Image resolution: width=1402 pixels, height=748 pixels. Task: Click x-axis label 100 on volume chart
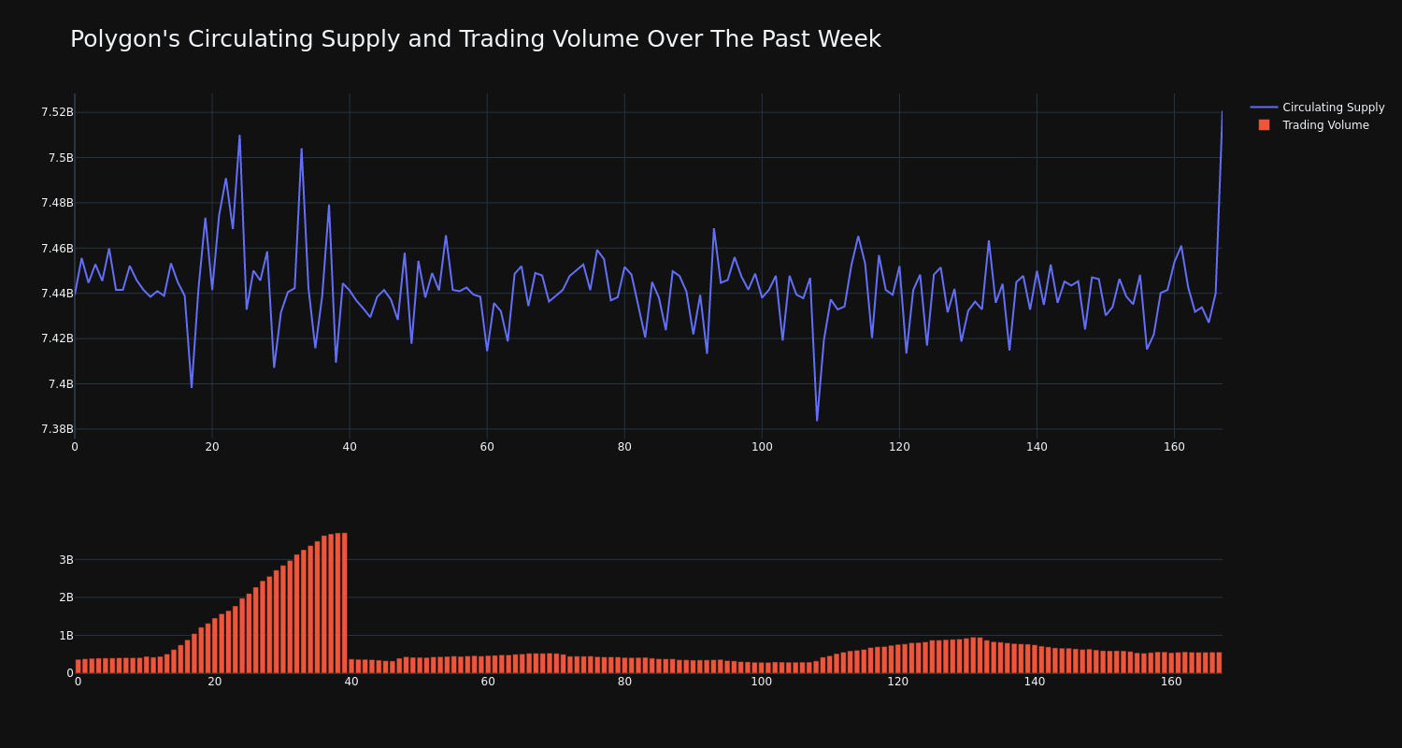[x=762, y=682]
